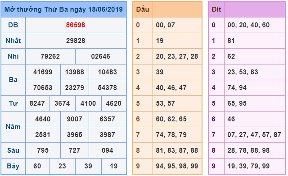The image size is (288, 176).
Task: Click digit 9 in the Đít table
Action: [x=213, y=166]
